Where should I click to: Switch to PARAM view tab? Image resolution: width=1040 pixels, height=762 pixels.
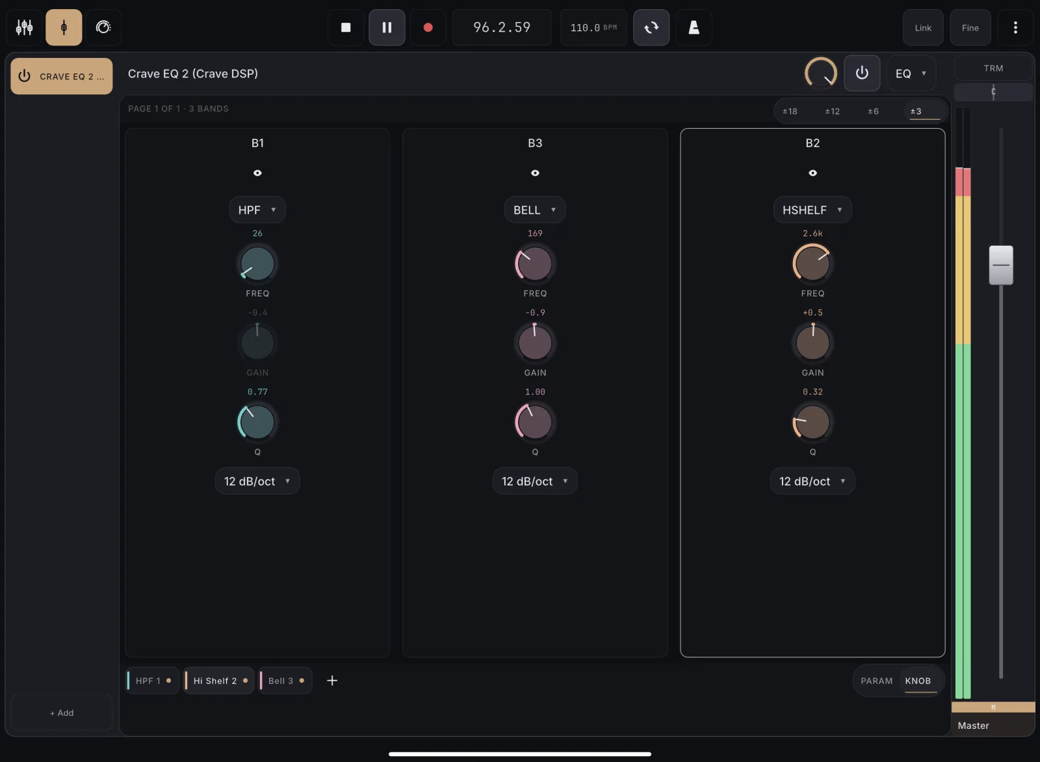(x=877, y=681)
